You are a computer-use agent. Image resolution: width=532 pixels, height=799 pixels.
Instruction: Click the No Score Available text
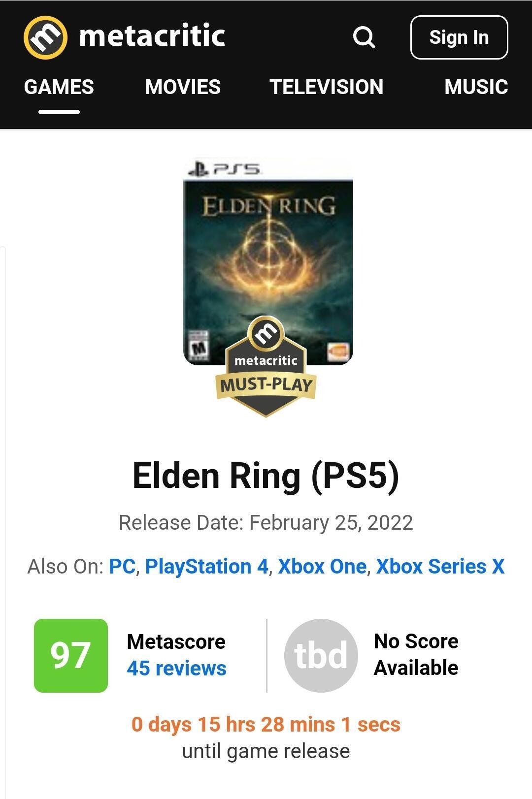[416, 654]
